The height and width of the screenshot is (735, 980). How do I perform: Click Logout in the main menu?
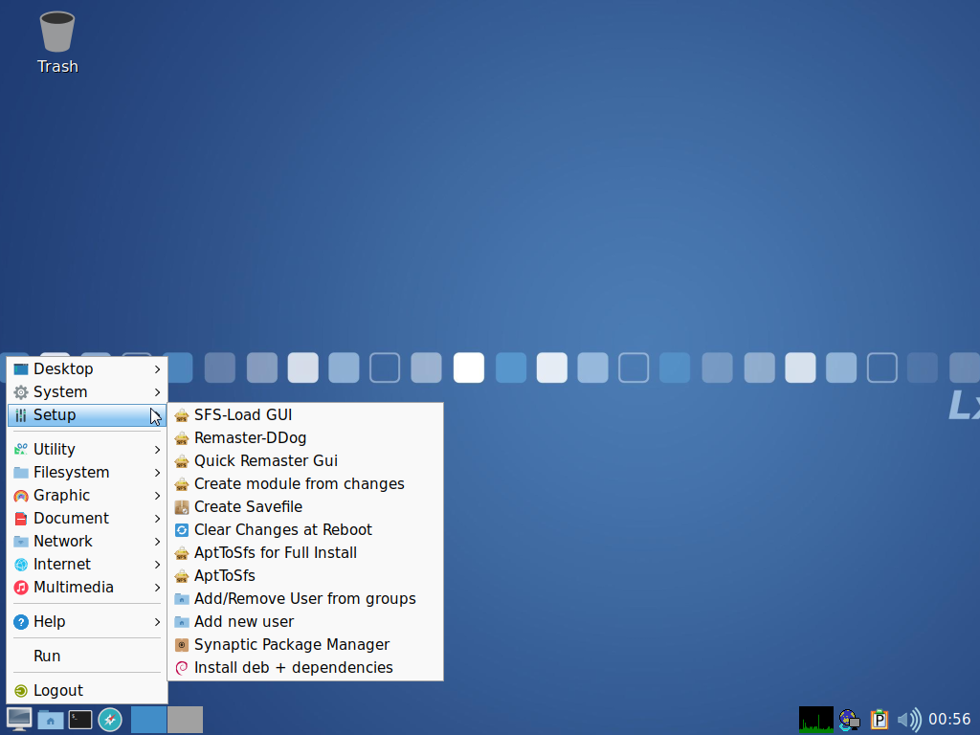(x=57, y=690)
